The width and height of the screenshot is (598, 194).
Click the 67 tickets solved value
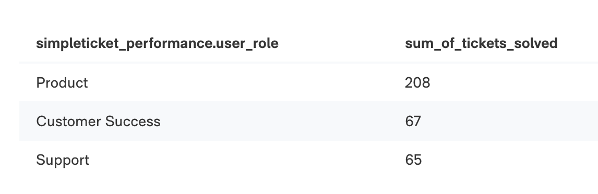click(x=413, y=122)
